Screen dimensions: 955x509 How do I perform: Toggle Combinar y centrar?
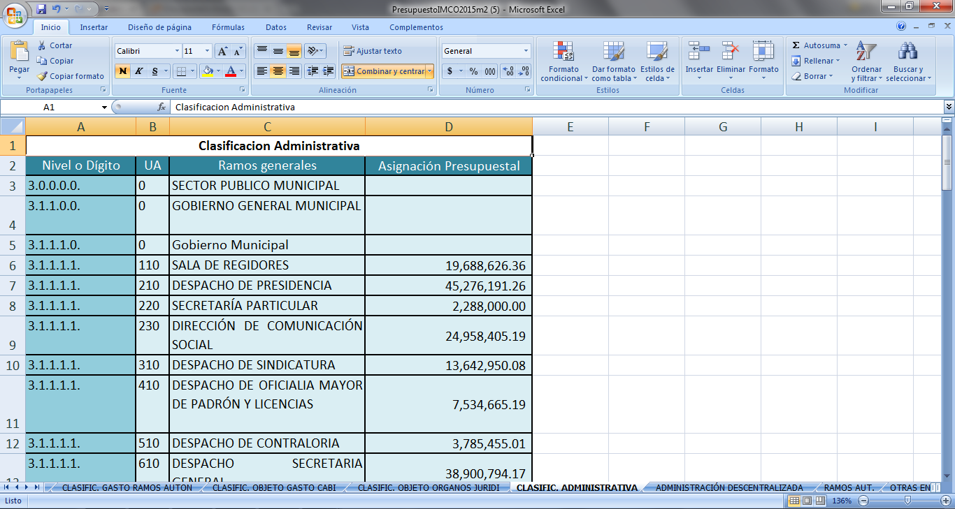point(383,71)
